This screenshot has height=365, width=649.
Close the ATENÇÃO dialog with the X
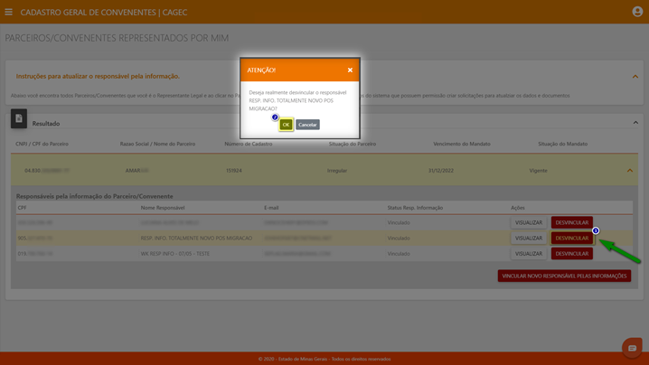[x=350, y=70]
